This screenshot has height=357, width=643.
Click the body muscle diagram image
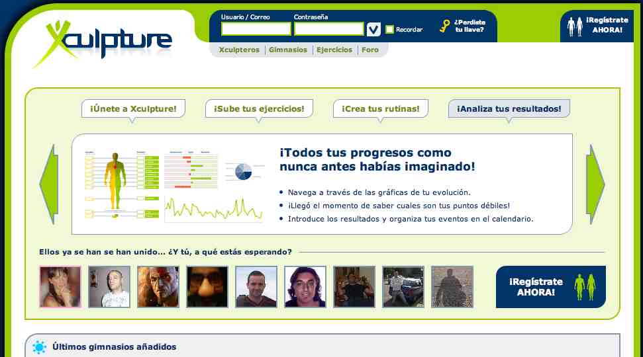(x=122, y=184)
